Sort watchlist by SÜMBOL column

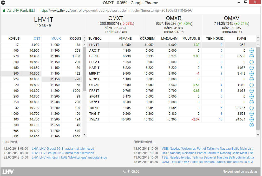(x=95, y=39)
